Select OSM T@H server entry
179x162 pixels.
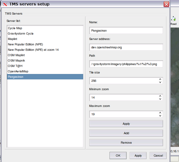coord(45,66)
